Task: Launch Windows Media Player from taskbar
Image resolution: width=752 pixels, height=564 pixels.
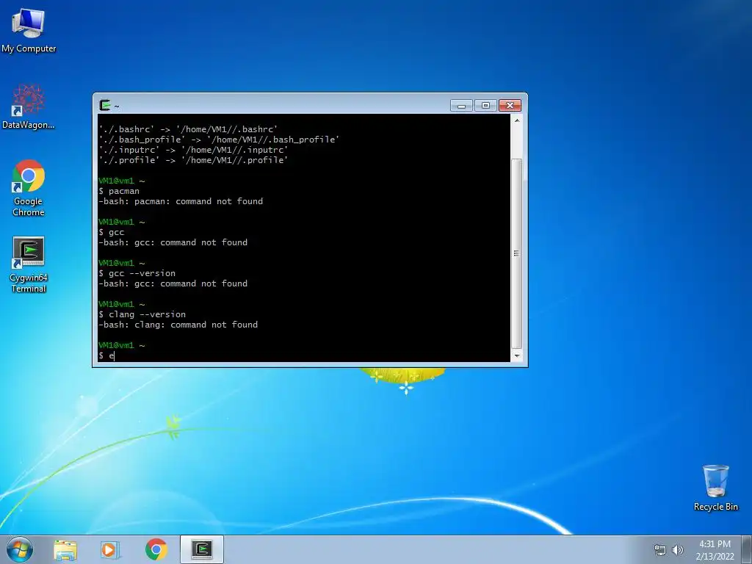Action: (x=110, y=550)
